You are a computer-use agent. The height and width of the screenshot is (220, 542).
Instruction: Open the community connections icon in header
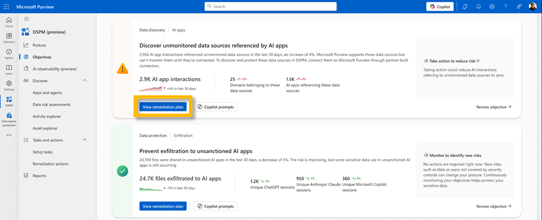(x=519, y=7)
